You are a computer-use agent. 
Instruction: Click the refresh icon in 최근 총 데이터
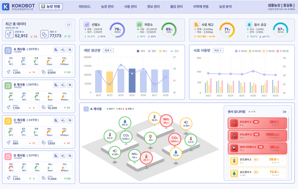(68, 25)
